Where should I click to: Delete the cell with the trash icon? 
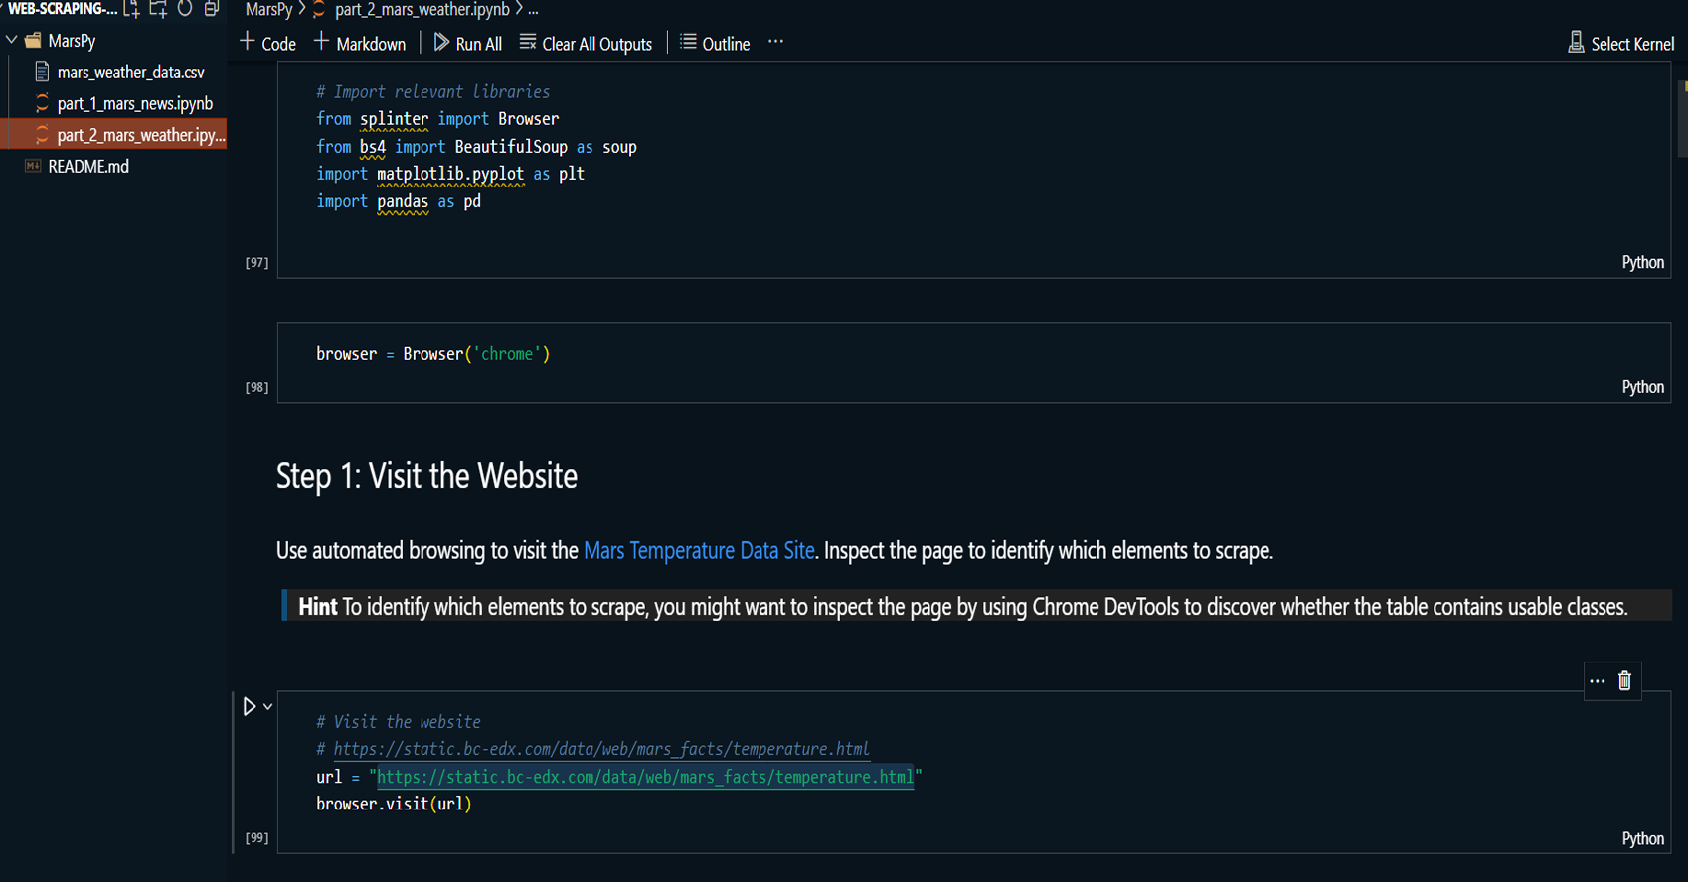(x=1624, y=681)
